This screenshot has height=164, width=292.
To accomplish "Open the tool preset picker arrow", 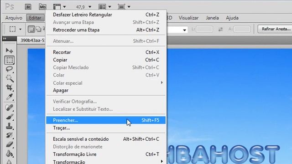I will click(20, 29).
